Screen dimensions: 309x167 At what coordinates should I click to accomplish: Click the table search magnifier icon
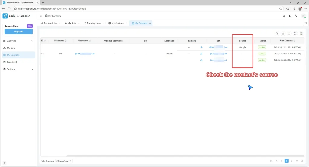point(277,34)
